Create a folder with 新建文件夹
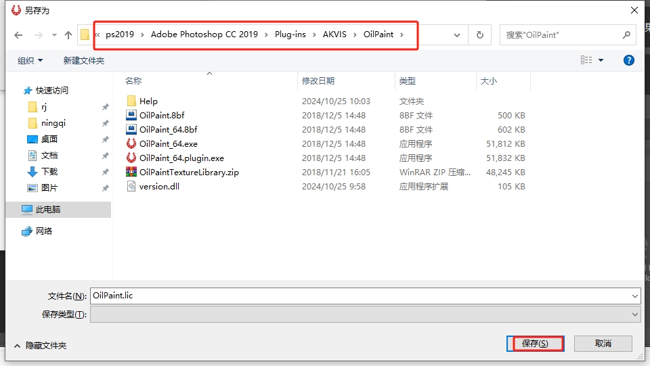650x366 pixels. [x=84, y=60]
